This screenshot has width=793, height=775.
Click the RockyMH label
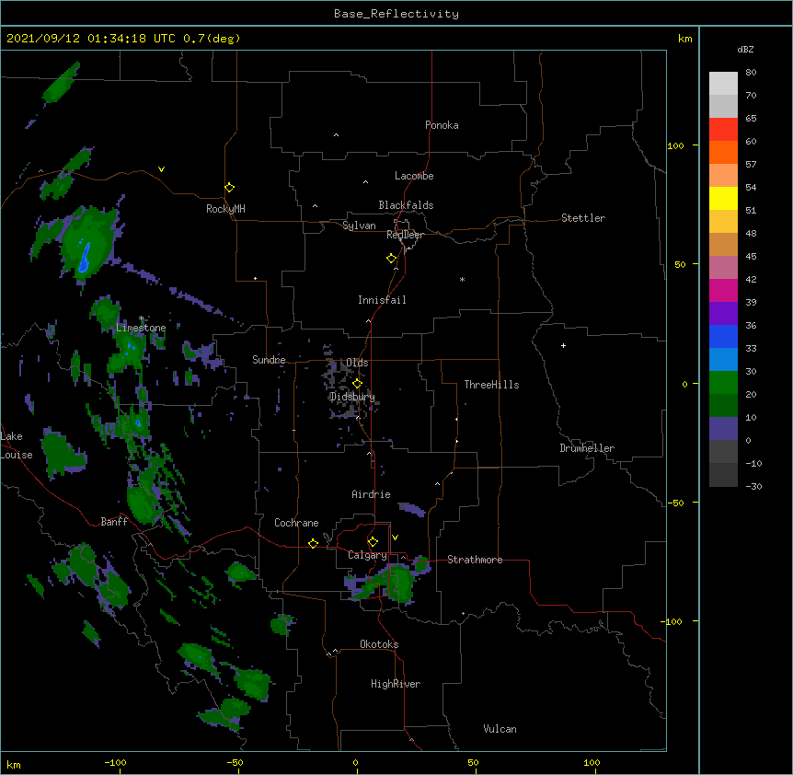pos(225,208)
